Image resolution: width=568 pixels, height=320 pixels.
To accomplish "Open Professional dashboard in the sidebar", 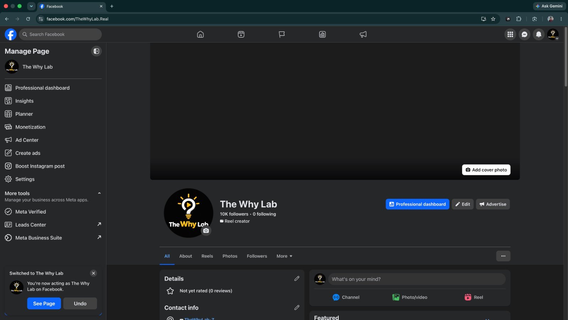I will (x=53, y=88).
